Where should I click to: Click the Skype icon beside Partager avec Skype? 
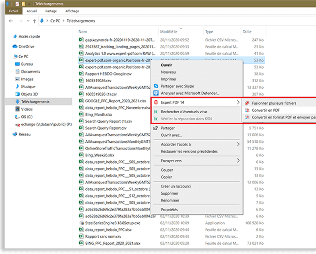(x=156, y=86)
